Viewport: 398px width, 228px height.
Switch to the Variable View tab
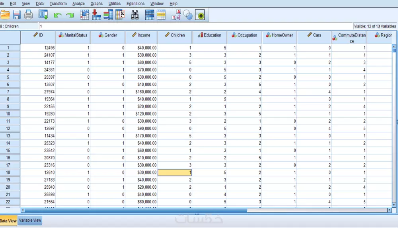[x=30, y=220]
